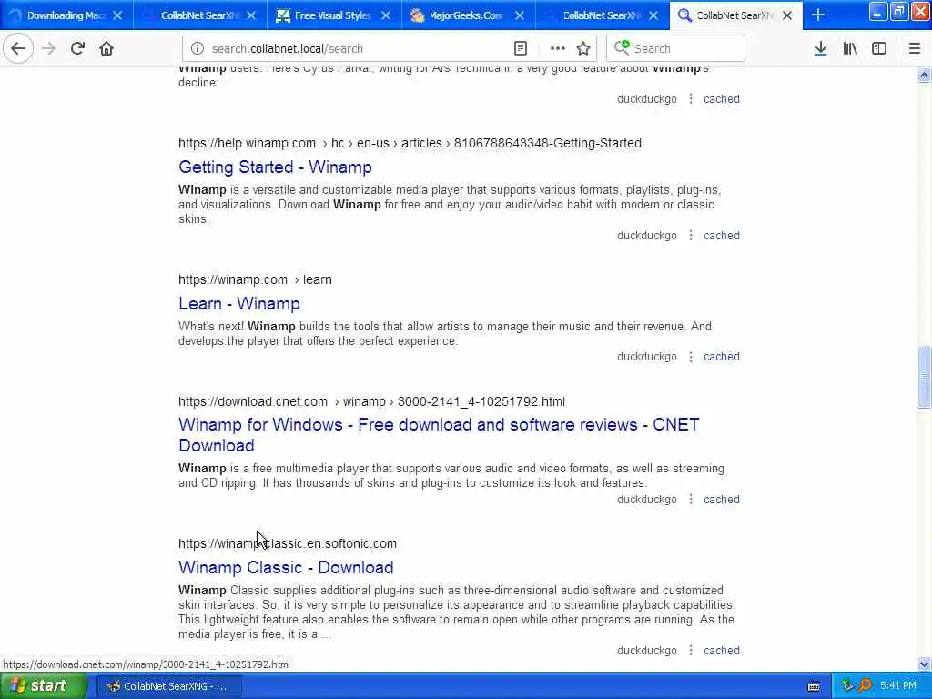Image resolution: width=932 pixels, height=699 pixels.
Task: Click winamp-classic.en.softonic.com URL text
Action: tap(288, 543)
